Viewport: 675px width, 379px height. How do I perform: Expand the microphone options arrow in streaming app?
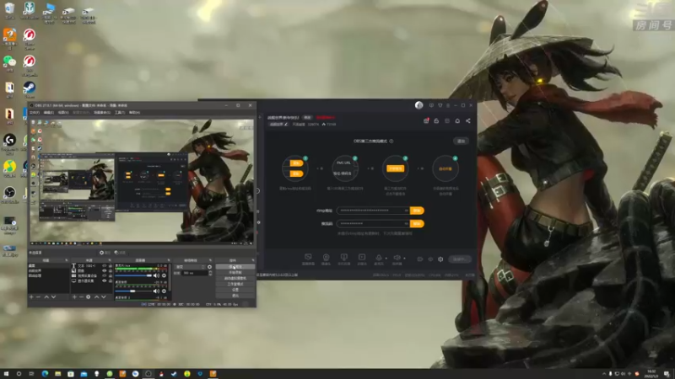[x=386, y=259]
